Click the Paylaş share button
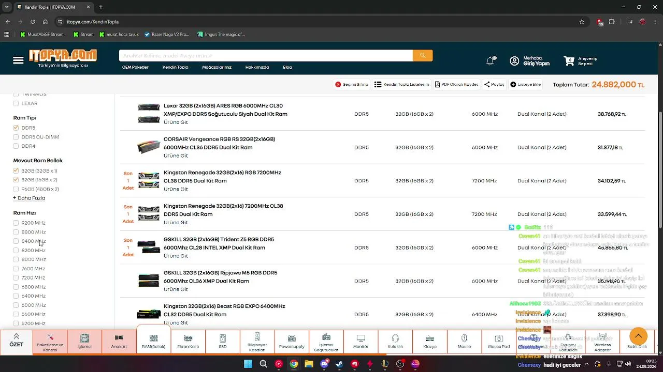The width and height of the screenshot is (663, 372). click(x=494, y=84)
